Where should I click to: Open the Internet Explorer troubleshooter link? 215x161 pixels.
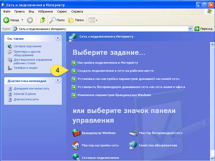25,94
